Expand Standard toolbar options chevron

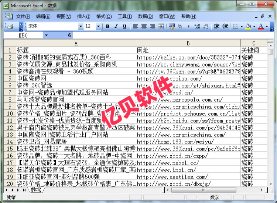point(21,27)
